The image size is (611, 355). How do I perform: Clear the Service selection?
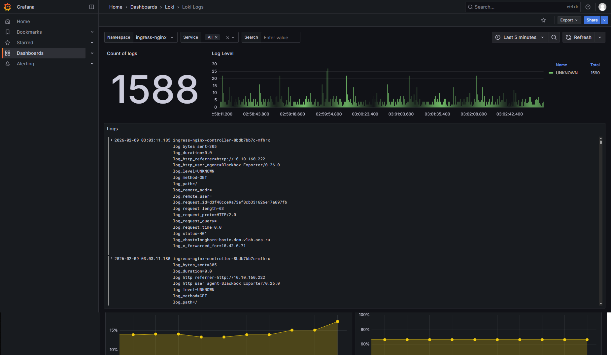coord(227,38)
